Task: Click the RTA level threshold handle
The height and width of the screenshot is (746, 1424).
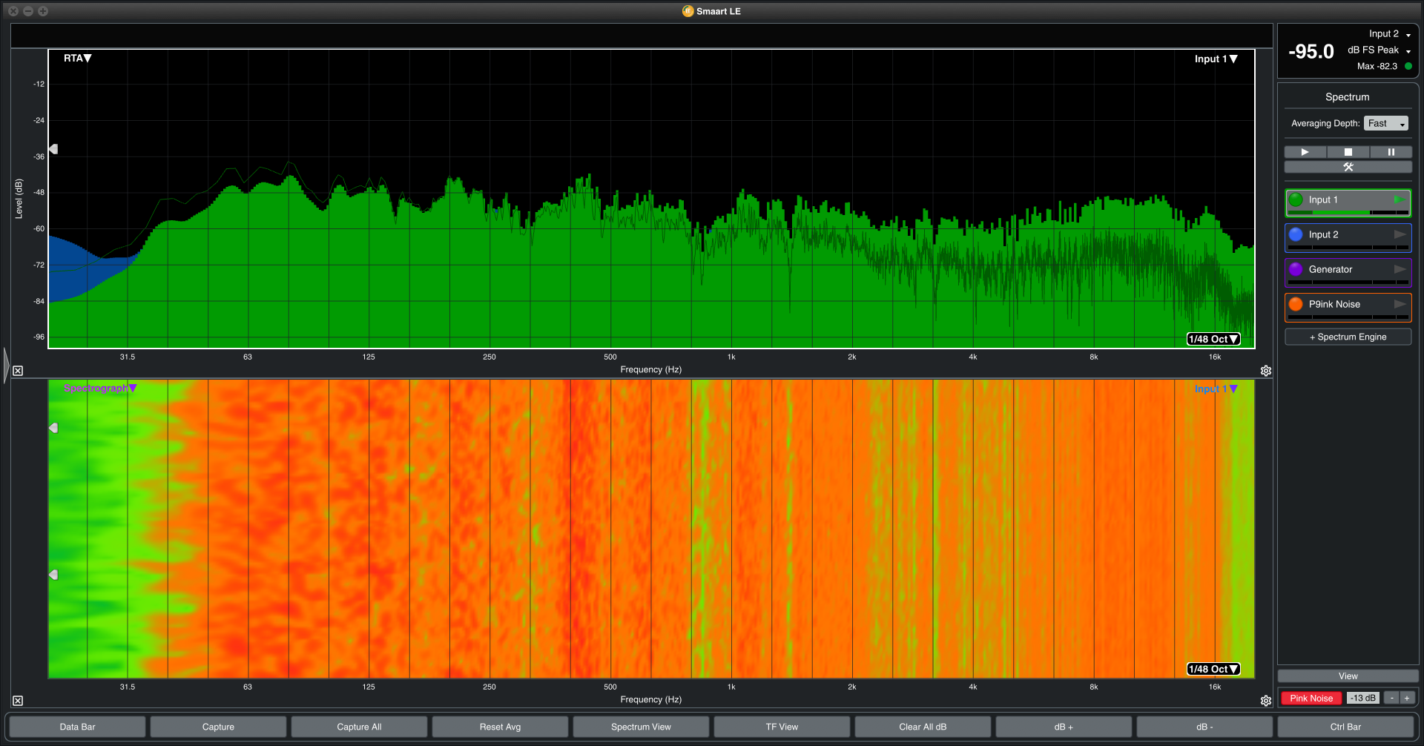Action: point(53,149)
